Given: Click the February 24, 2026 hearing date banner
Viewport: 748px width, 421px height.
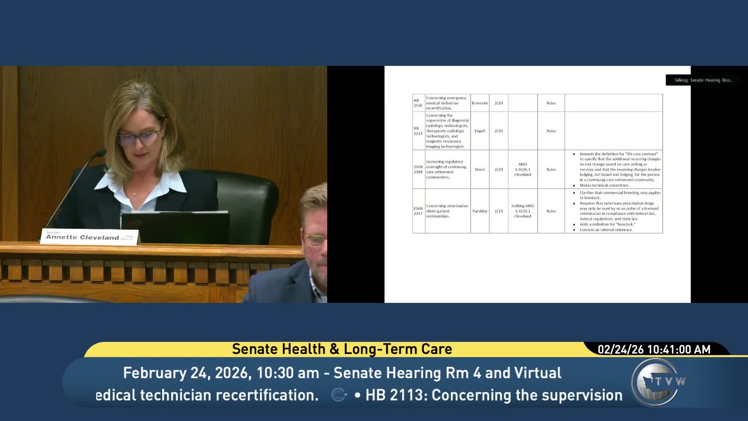Looking at the screenshot, I should tap(342, 373).
